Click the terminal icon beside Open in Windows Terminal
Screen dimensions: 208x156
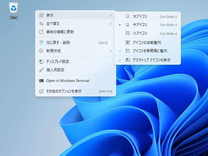pos(41,81)
